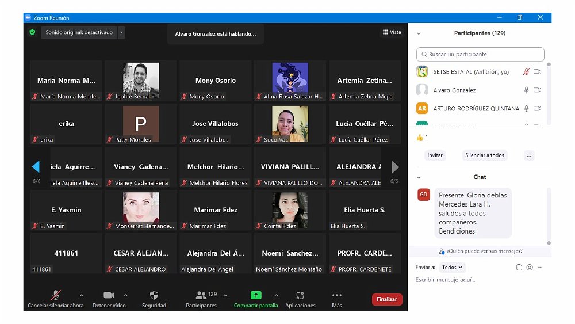575x324 pixels.
Task: Open the Vista layout menu
Action: (x=392, y=32)
